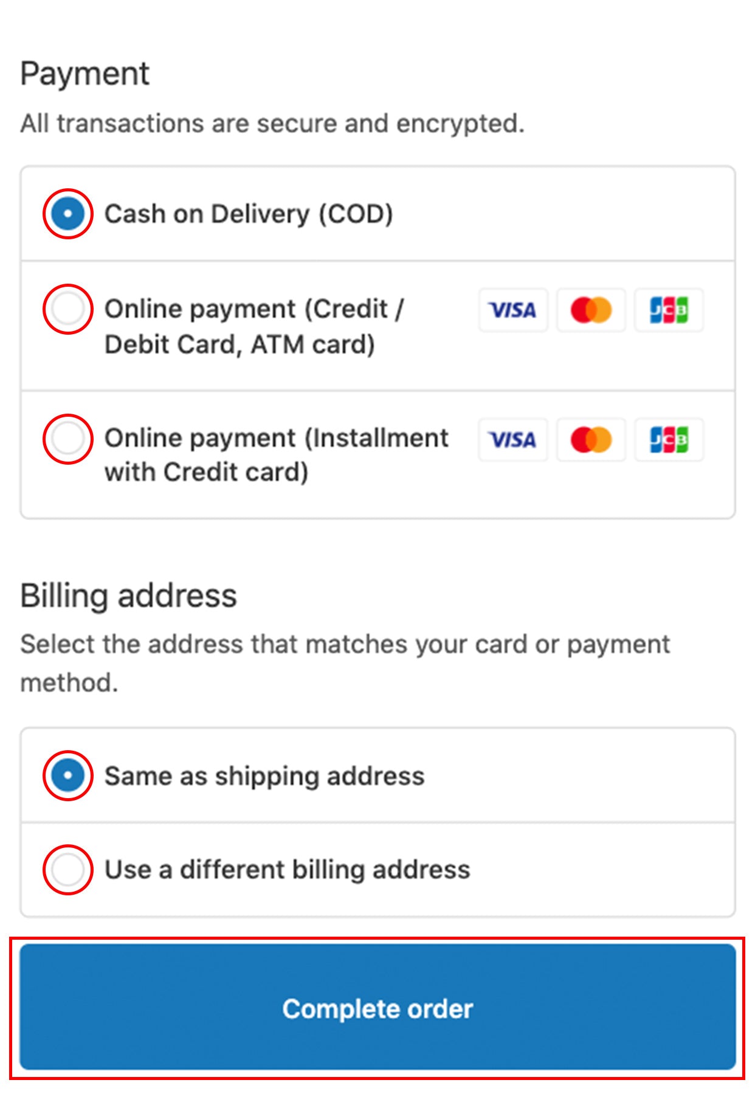The image size is (755, 1111).
Task: Pick the Installment with Credit card radio button
Action: 67,439
